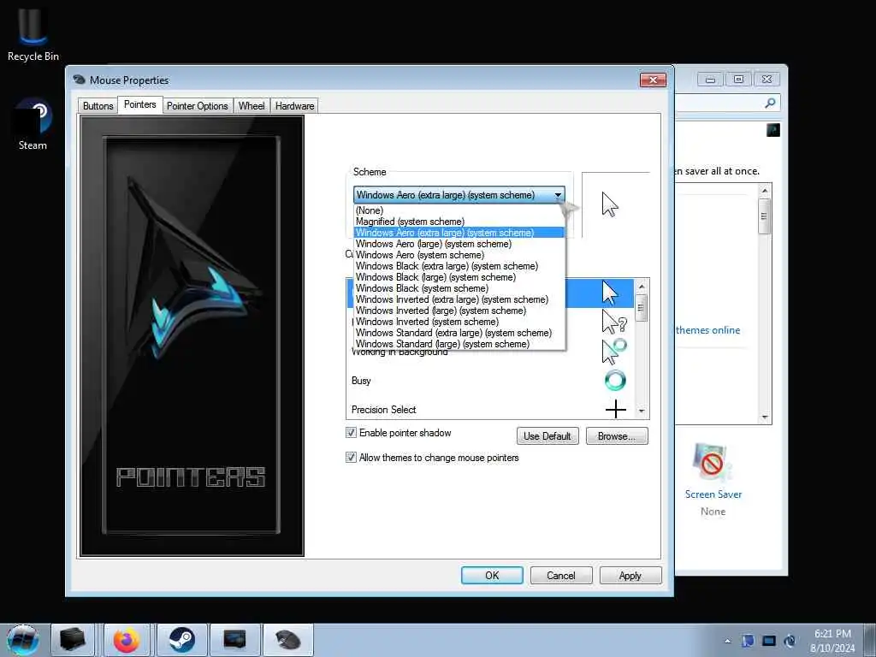
Task: Open the clock showing 6:21 PM
Action: click(832, 641)
